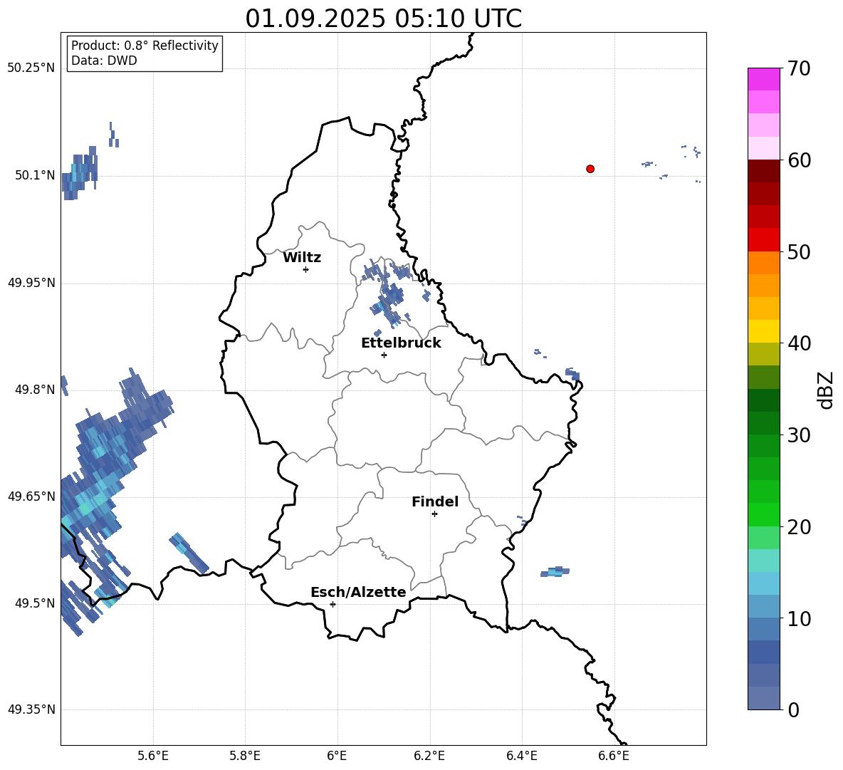Click the 20 tick label on the colorbar
Screen dimensions: 843x770
798,527
